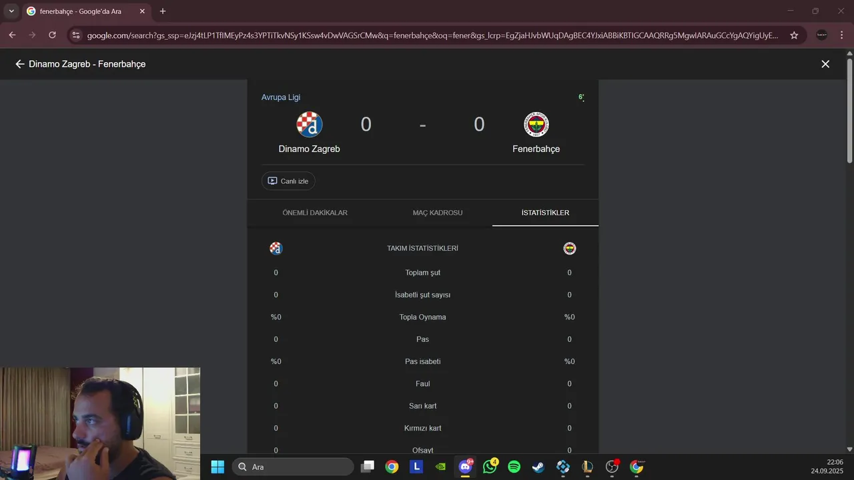Close the match overlay with the X
The width and height of the screenshot is (854, 480).
tap(825, 64)
